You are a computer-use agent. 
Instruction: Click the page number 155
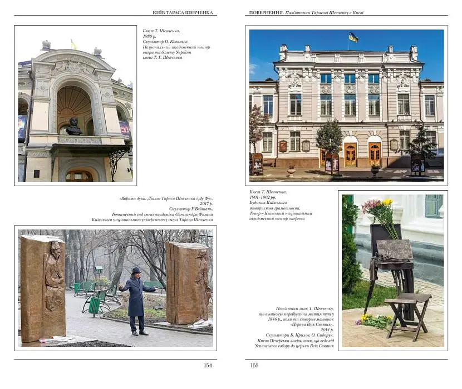click(254, 365)
